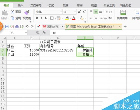Click the cell style table icon
Viewport: 140px width, 110px height.
pyautogui.click(x=59, y=18)
